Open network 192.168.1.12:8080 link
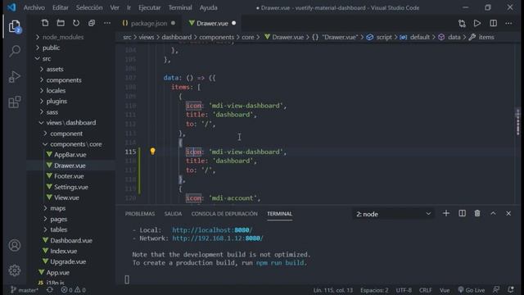This screenshot has width=524, height=295. click(218, 238)
